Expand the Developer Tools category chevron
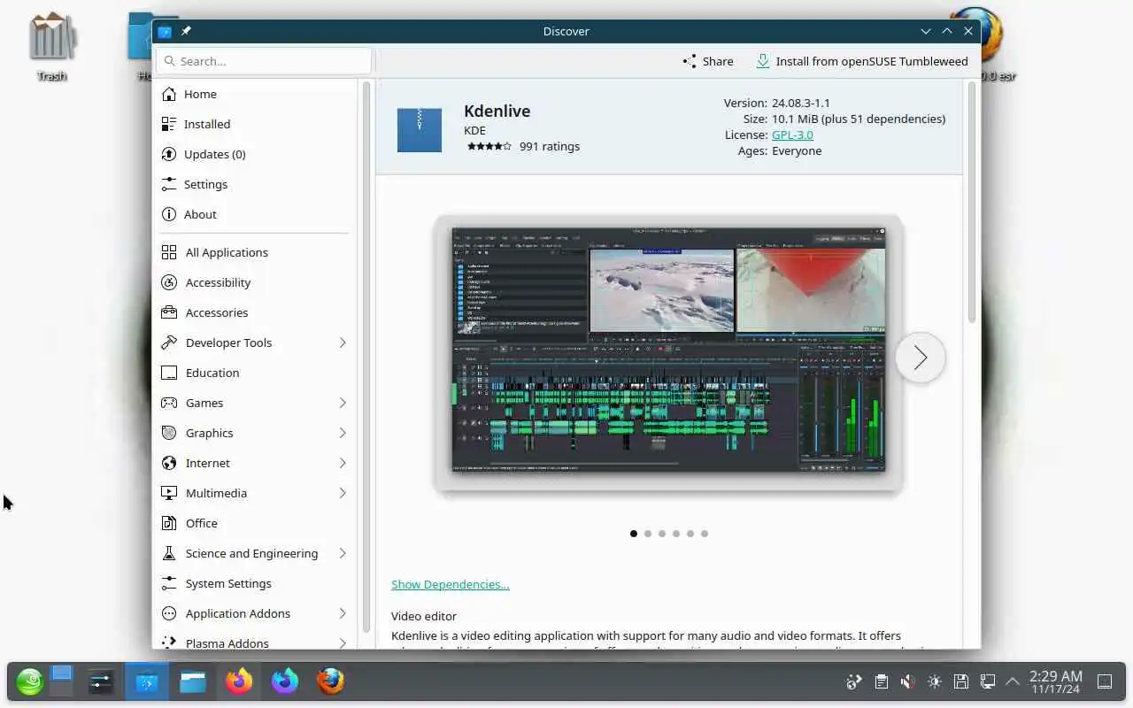Image resolution: width=1133 pixels, height=708 pixels. (x=343, y=342)
